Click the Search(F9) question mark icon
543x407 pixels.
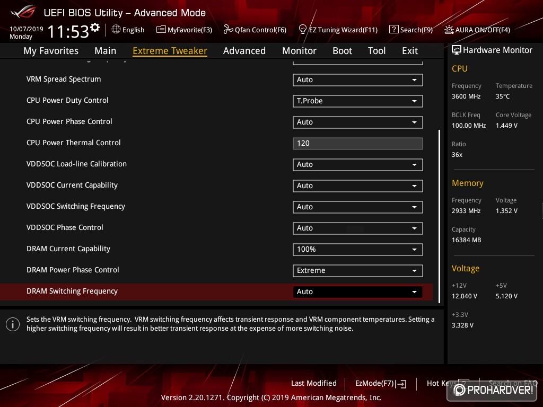[394, 30]
